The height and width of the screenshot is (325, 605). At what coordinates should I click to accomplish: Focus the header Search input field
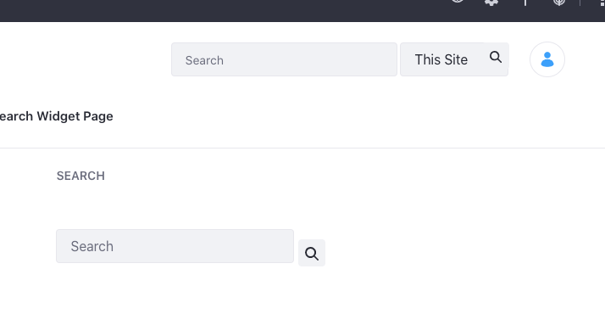285,59
